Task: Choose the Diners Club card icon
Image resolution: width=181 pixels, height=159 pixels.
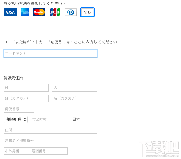Action: coord(71,12)
